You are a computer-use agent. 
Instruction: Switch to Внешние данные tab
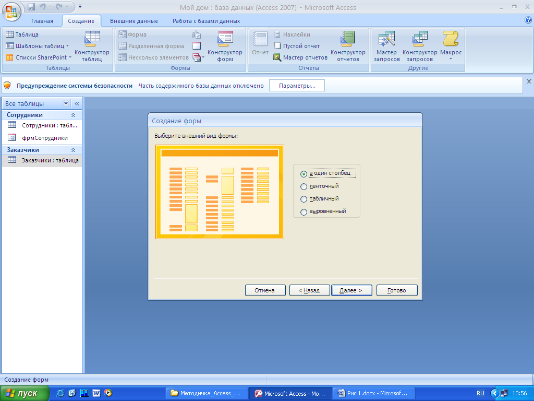click(x=134, y=21)
